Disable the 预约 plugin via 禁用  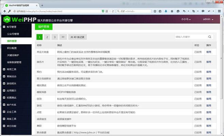point(209,72)
